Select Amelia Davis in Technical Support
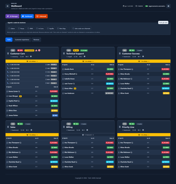This screenshot has width=176, height=184. [x=88, y=69]
